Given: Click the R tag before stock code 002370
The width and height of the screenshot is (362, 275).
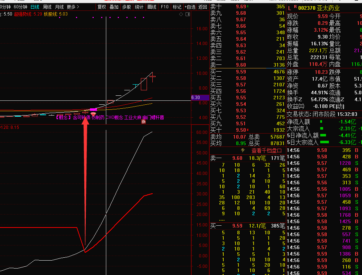Looking at the screenshot, I should click(x=295, y=7).
